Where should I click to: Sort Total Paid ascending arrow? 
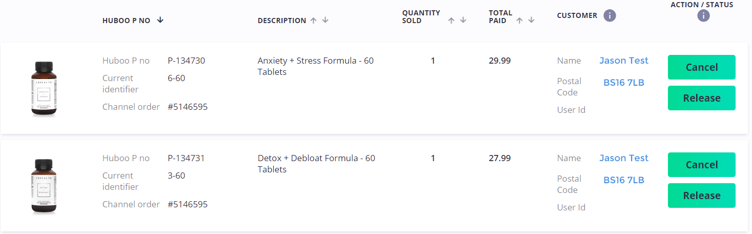click(x=520, y=21)
